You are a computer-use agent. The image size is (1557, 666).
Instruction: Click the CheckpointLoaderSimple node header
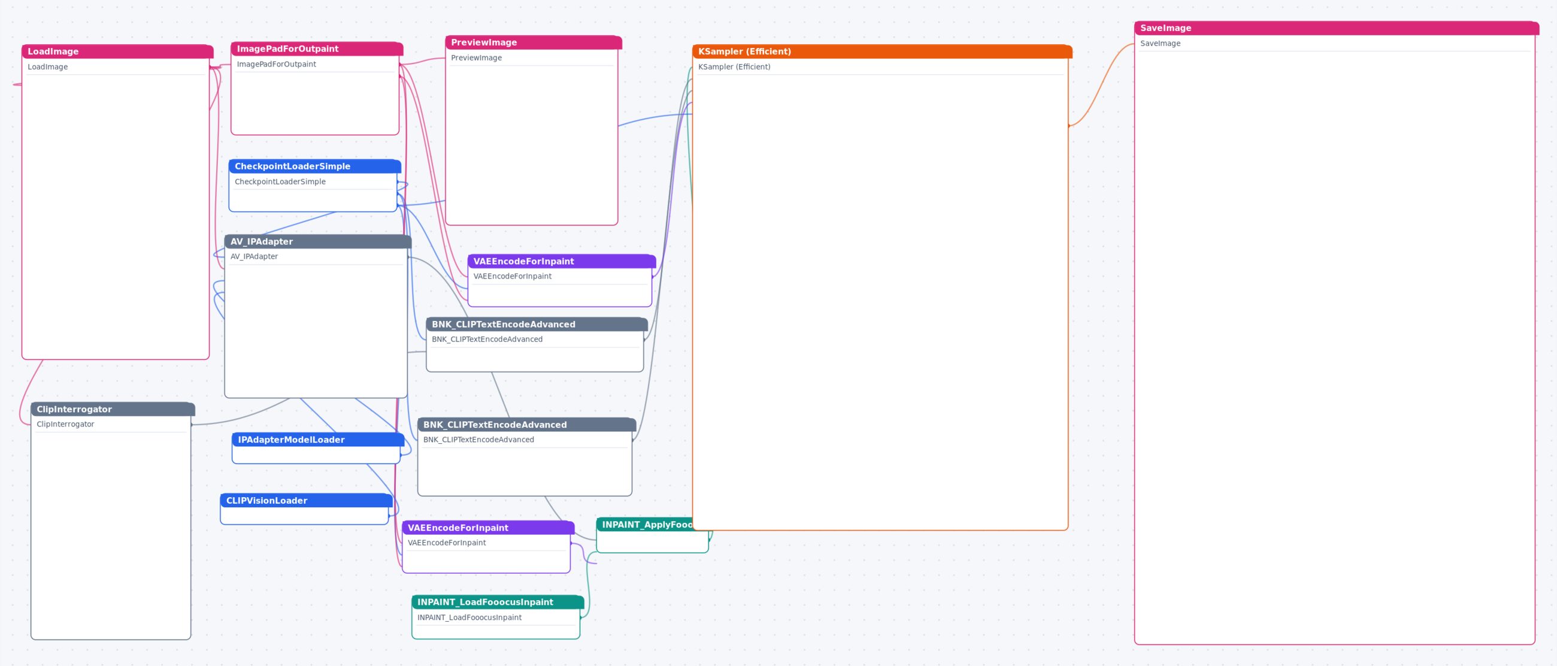[315, 166]
